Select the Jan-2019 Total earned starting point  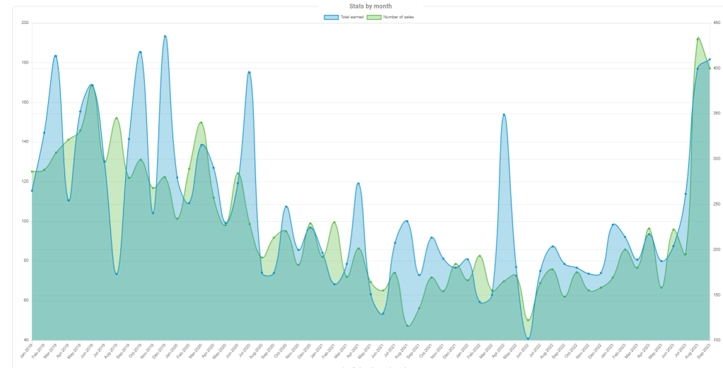tap(32, 191)
